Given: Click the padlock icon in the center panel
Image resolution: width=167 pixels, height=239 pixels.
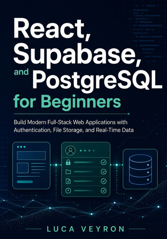Looking at the screenshot, I should 68,162.
